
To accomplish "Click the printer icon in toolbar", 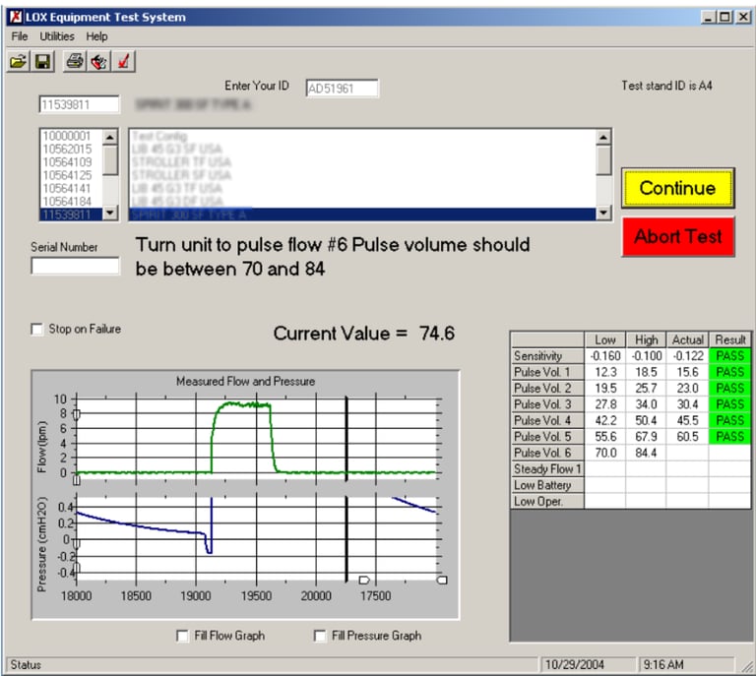I will click(x=75, y=62).
